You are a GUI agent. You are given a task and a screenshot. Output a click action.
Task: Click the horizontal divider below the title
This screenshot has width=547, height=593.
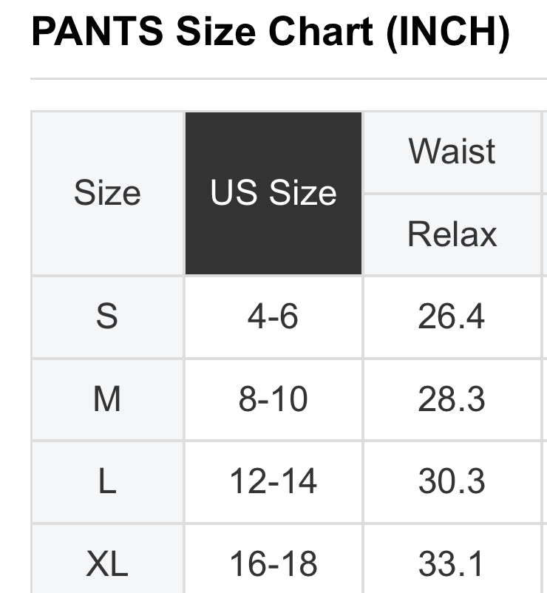click(x=288, y=78)
